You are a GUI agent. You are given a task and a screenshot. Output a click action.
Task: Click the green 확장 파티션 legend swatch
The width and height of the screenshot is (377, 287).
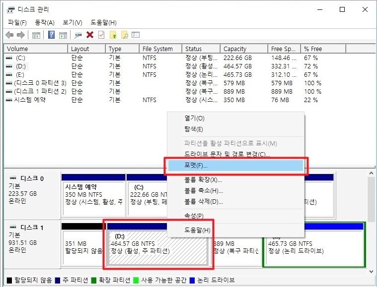(x=94, y=280)
